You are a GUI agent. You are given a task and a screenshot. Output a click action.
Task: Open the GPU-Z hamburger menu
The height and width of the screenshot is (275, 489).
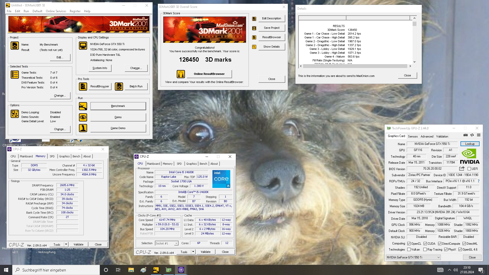pos(479,135)
